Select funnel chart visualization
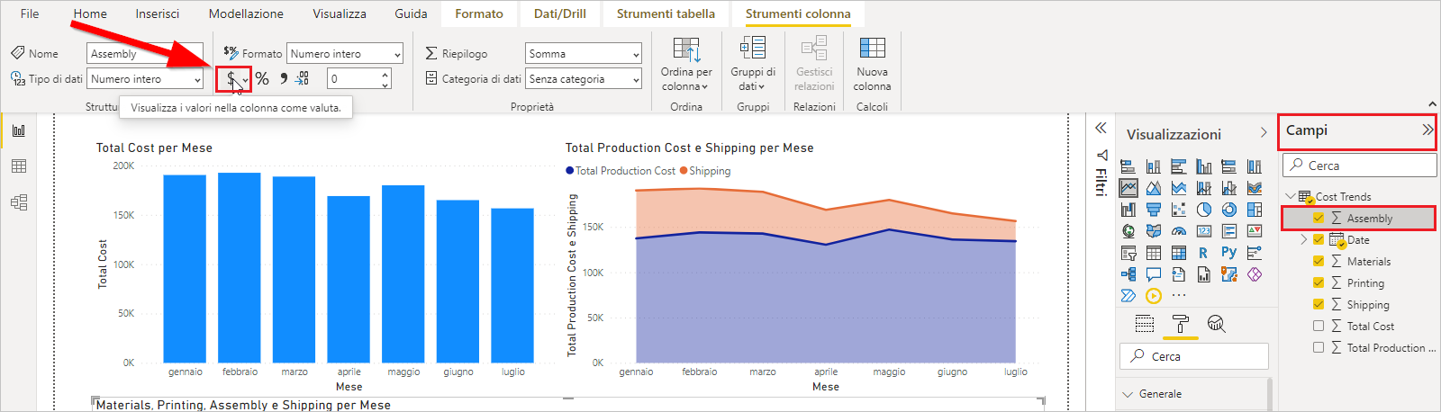1441x412 pixels. [x=1153, y=210]
